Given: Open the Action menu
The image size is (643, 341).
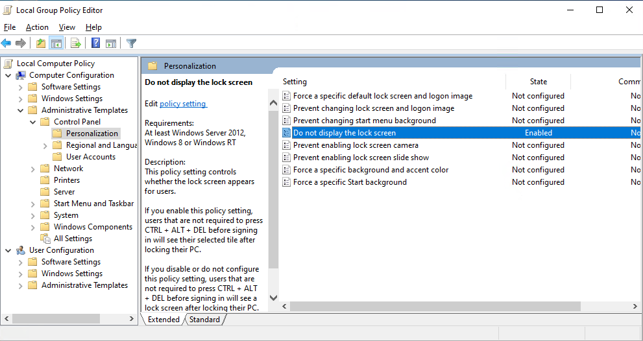Looking at the screenshot, I should (x=37, y=27).
